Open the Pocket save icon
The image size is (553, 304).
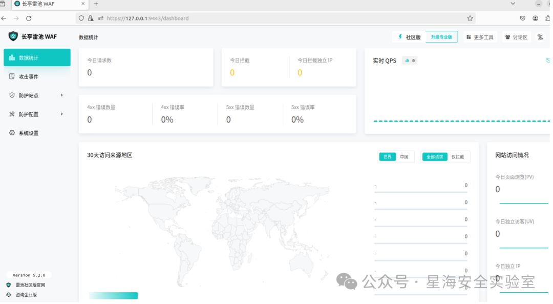[523, 18]
